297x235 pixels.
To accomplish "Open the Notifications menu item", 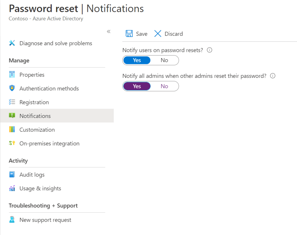I will pos(35,116).
